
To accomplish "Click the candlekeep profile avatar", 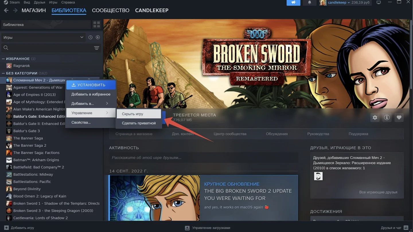I will (x=323, y=3).
